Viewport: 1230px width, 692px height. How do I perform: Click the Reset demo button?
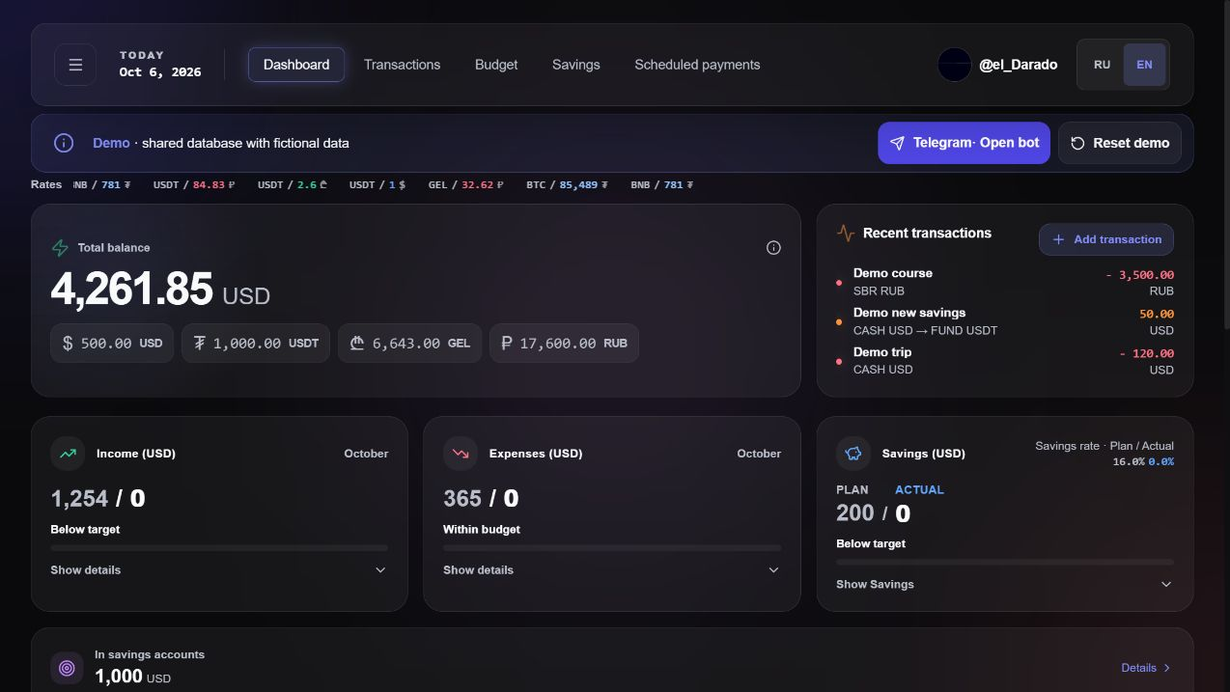coord(1120,143)
